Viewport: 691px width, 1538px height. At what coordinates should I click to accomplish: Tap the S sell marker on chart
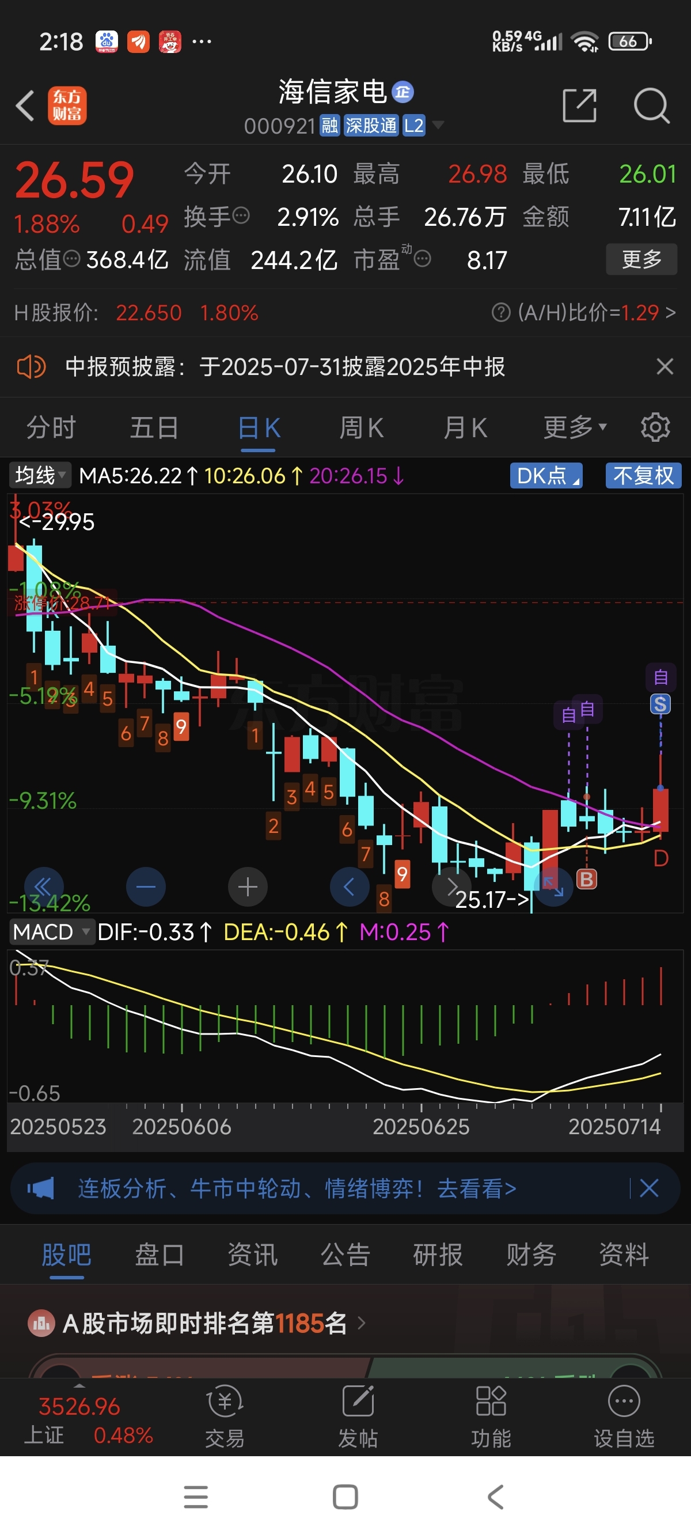[x=660, y=704]
